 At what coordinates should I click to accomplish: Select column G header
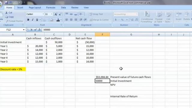point(131,34)
